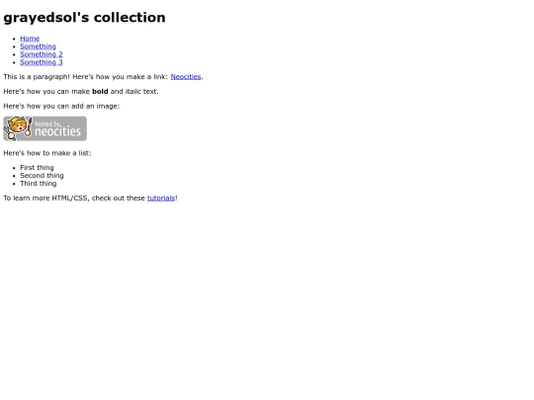Click the 'Here's how to make a list' text
Image resolution: width=534 pixels, height=400 pixels.
47,153
